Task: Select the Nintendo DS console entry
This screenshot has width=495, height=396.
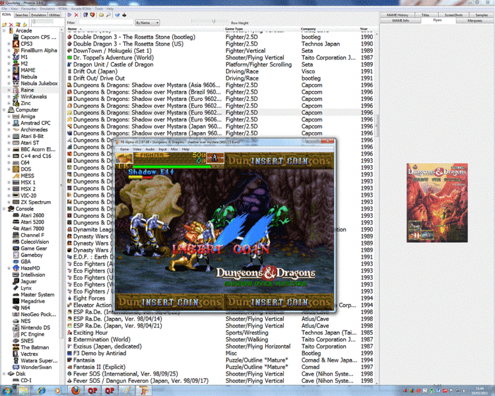Action: [36, 327]
